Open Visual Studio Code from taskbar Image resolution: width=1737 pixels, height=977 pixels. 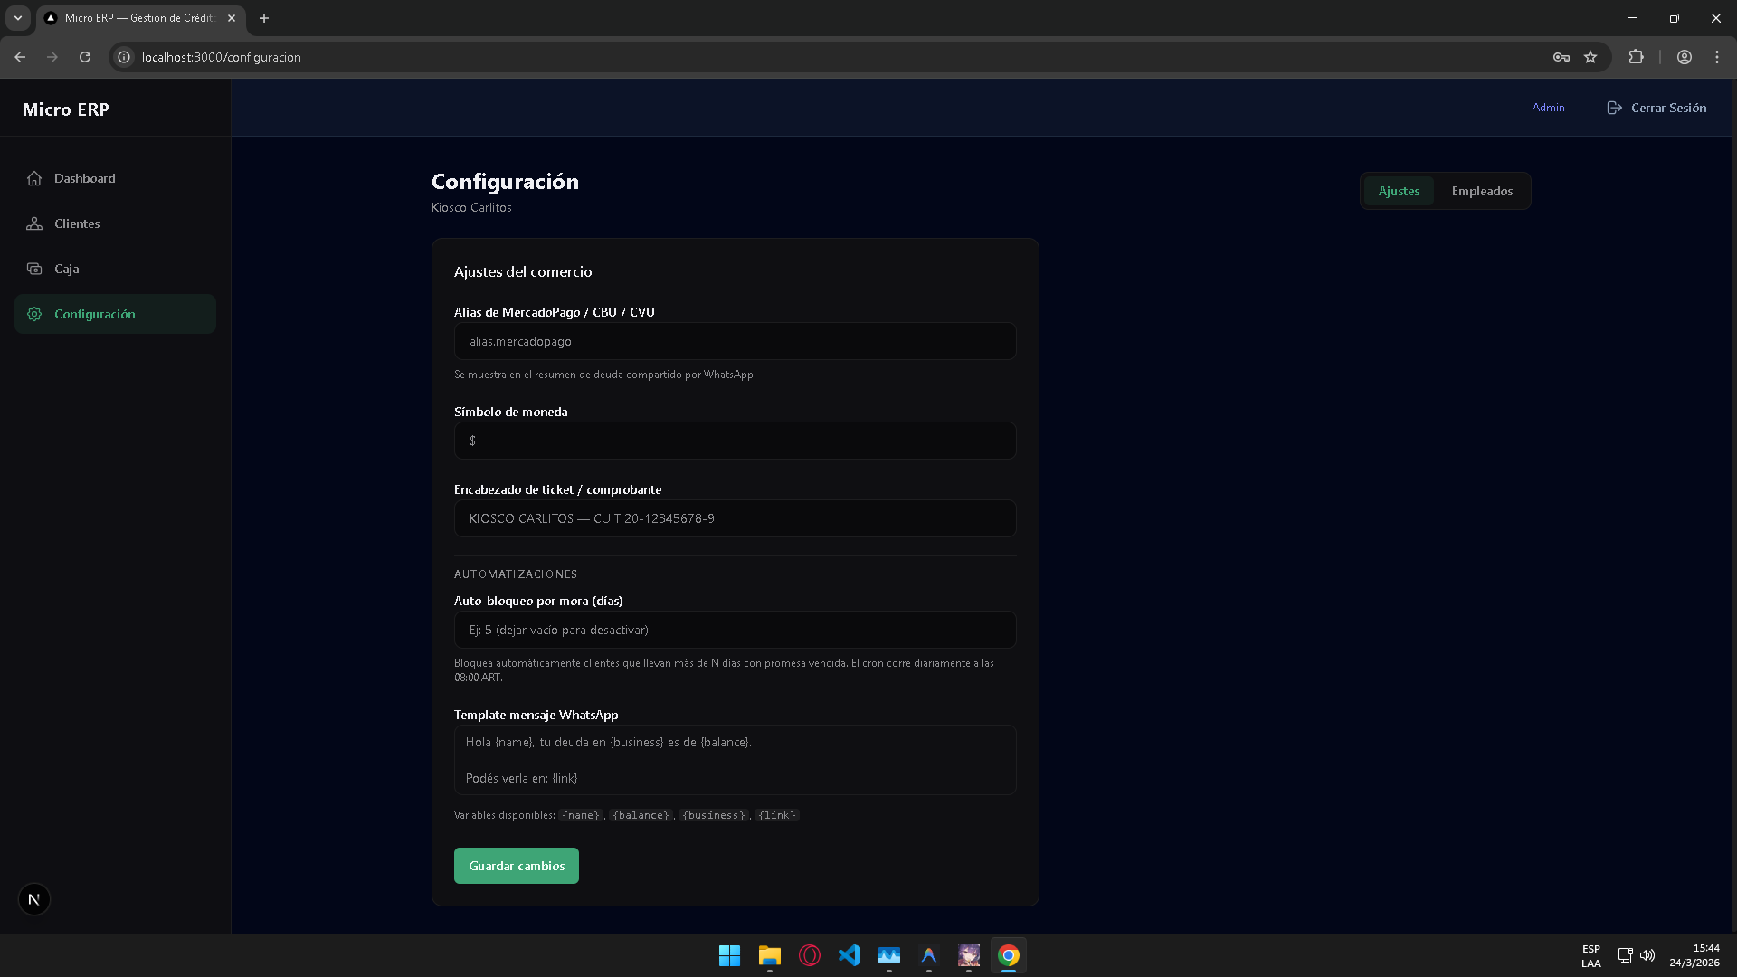850,955
